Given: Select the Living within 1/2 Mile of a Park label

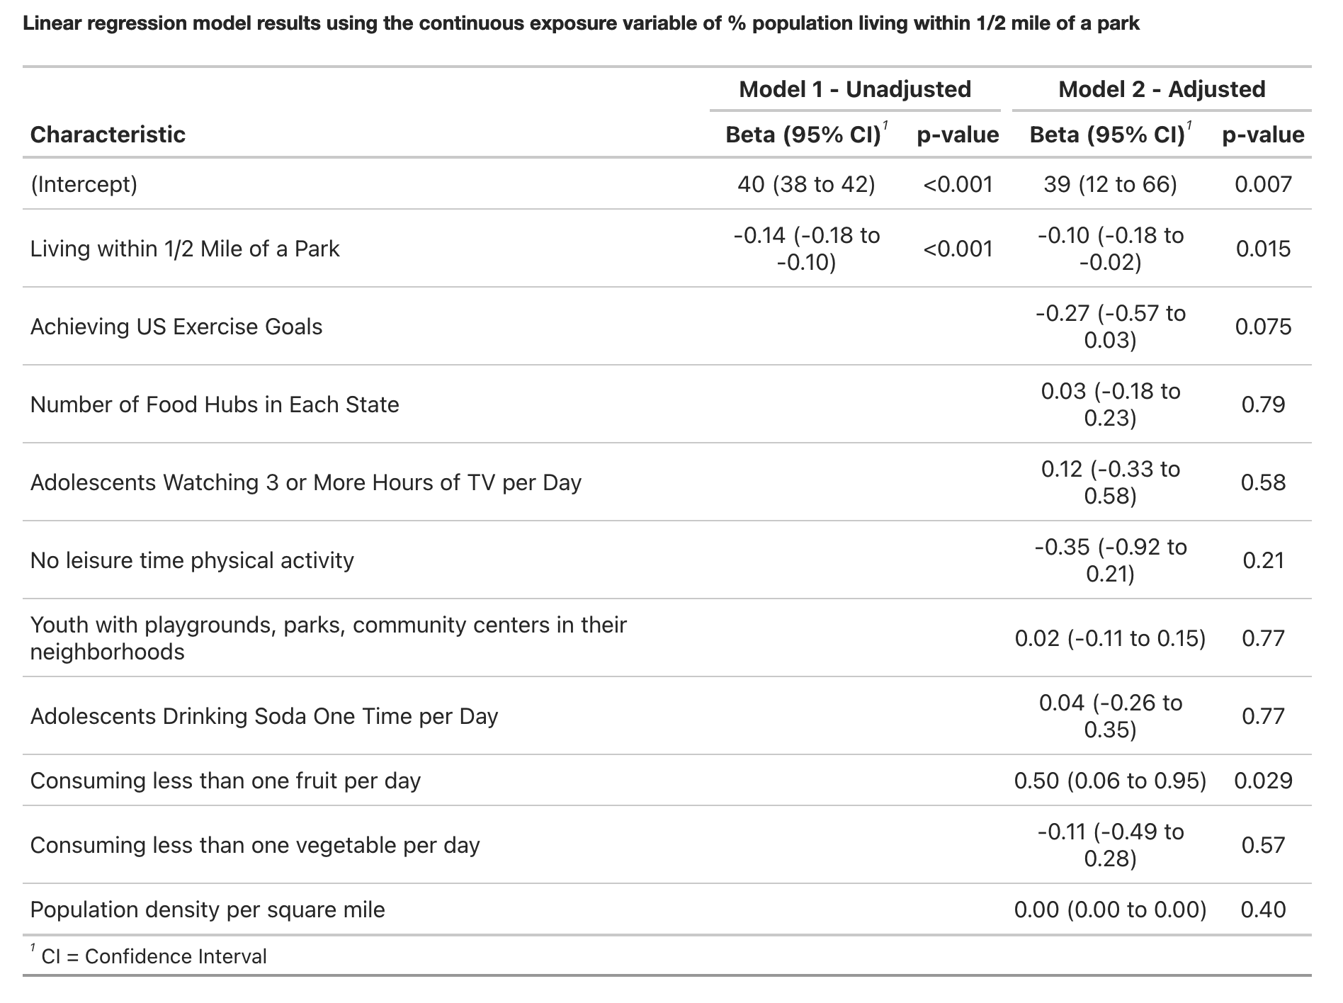Looking at the screenshot, I should tap(184, 249).
